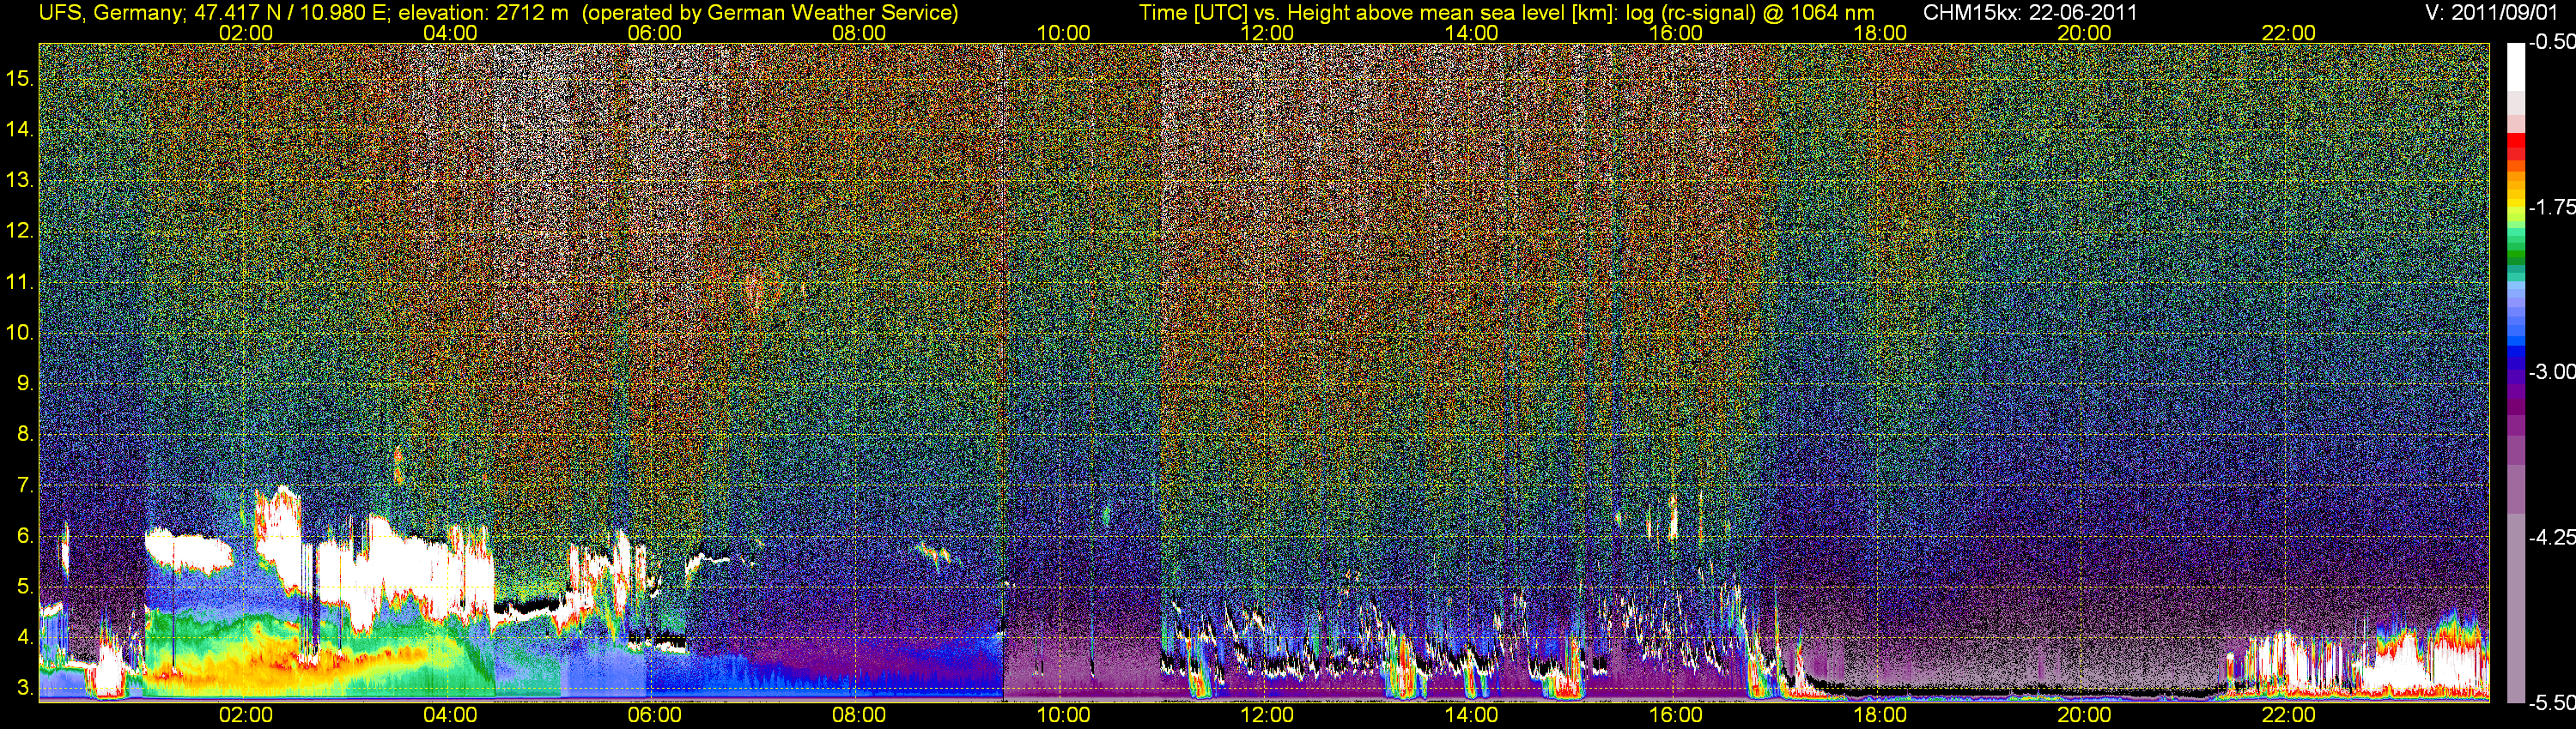Click the bottom axis '06:00' time label
Screen dimensions: 2576x729
click(x=654, y=715)
